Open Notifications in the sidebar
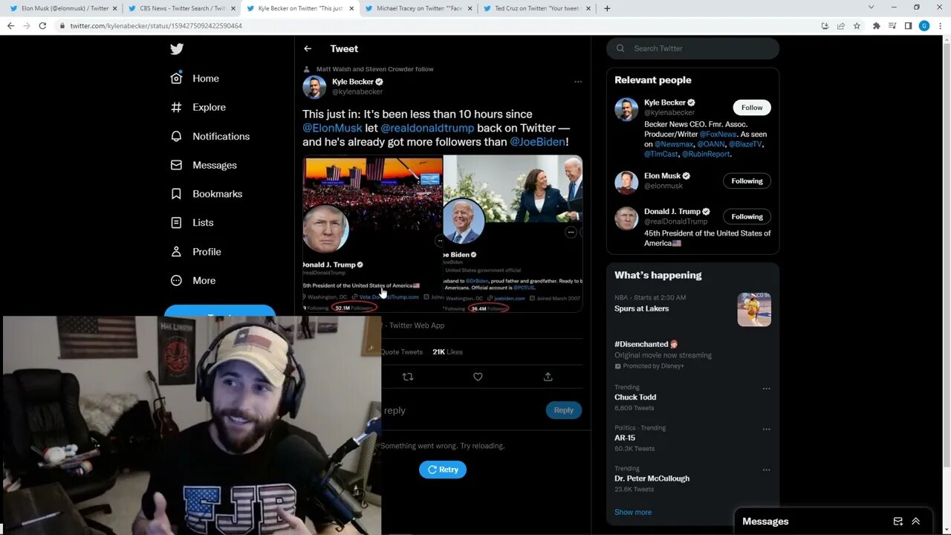This screenshot has width=951, height=535. [210, 136]
